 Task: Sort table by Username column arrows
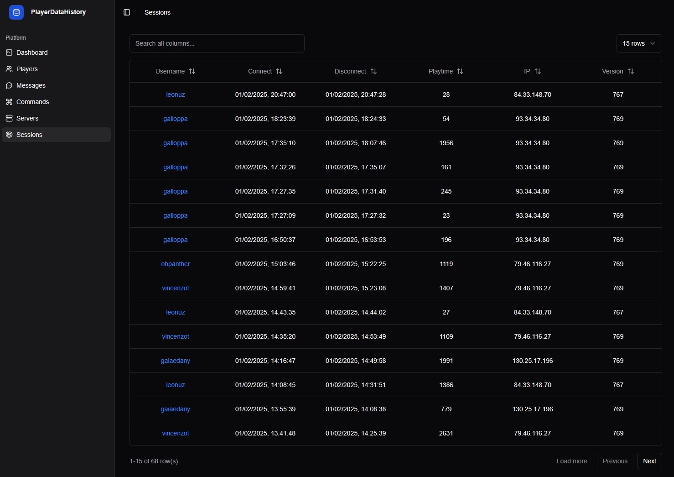(x=192, y=71)
